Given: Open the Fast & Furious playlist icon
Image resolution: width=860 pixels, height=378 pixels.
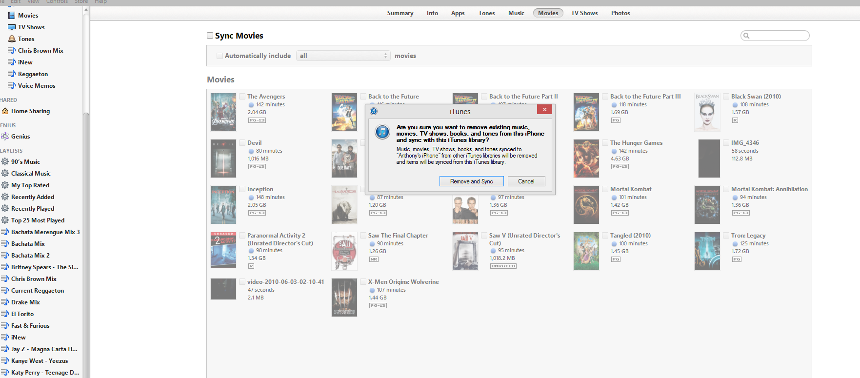Looking at the screenshot, I should (x=5, y=326).
